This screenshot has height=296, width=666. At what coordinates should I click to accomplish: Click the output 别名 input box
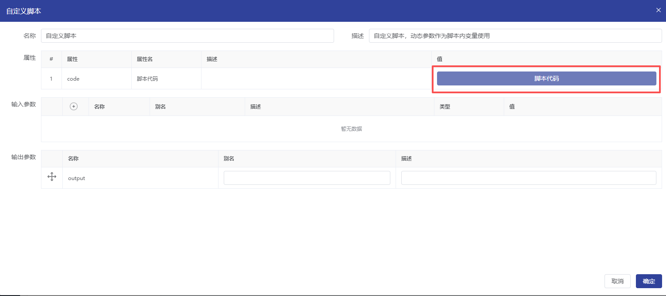307,178
